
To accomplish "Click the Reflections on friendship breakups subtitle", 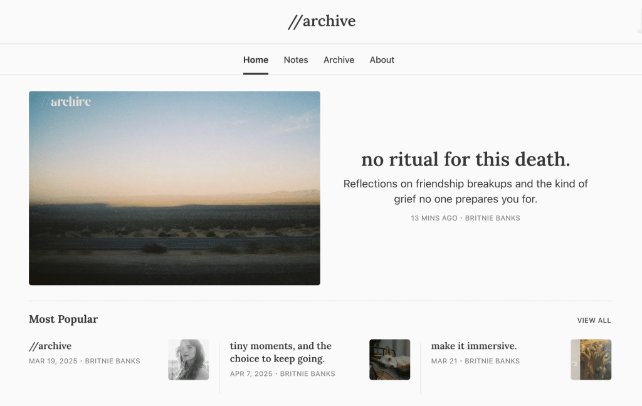I will 466,191.
